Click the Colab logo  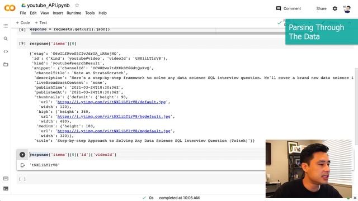(x=10, y=8)
